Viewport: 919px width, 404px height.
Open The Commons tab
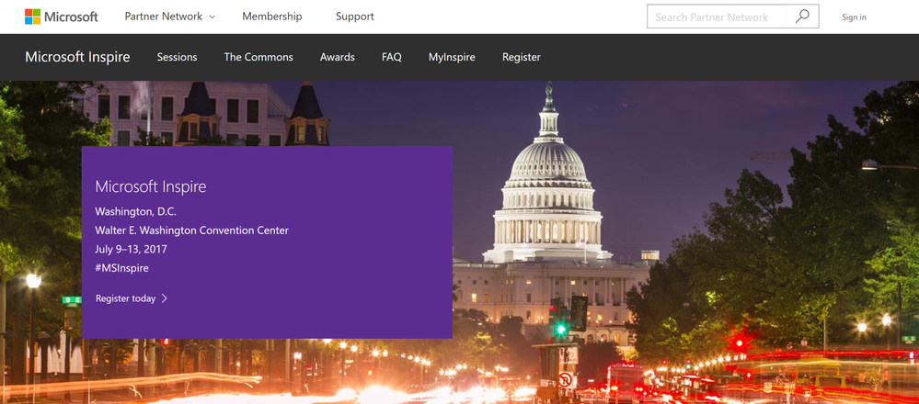tap(258, 57)
